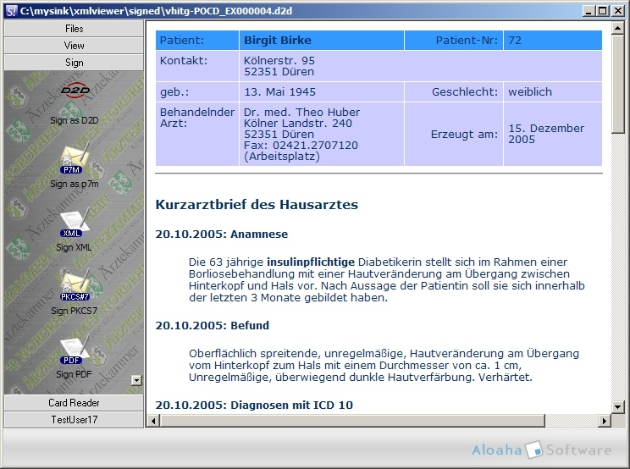This screenshot has width=630, height=469.
Task: Click the Sign as D2D icon
Action: coord(75,91)
